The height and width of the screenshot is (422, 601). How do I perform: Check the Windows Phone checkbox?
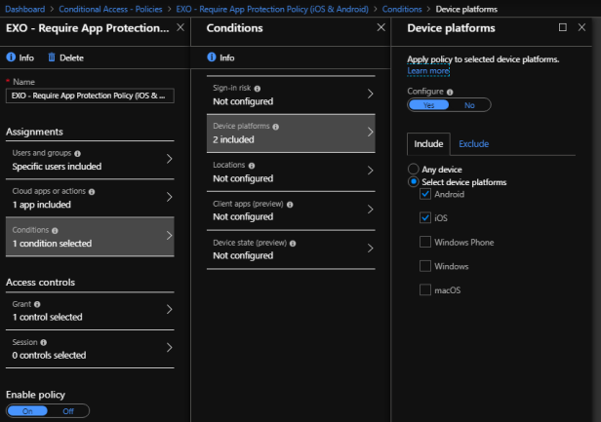point(425,242)
